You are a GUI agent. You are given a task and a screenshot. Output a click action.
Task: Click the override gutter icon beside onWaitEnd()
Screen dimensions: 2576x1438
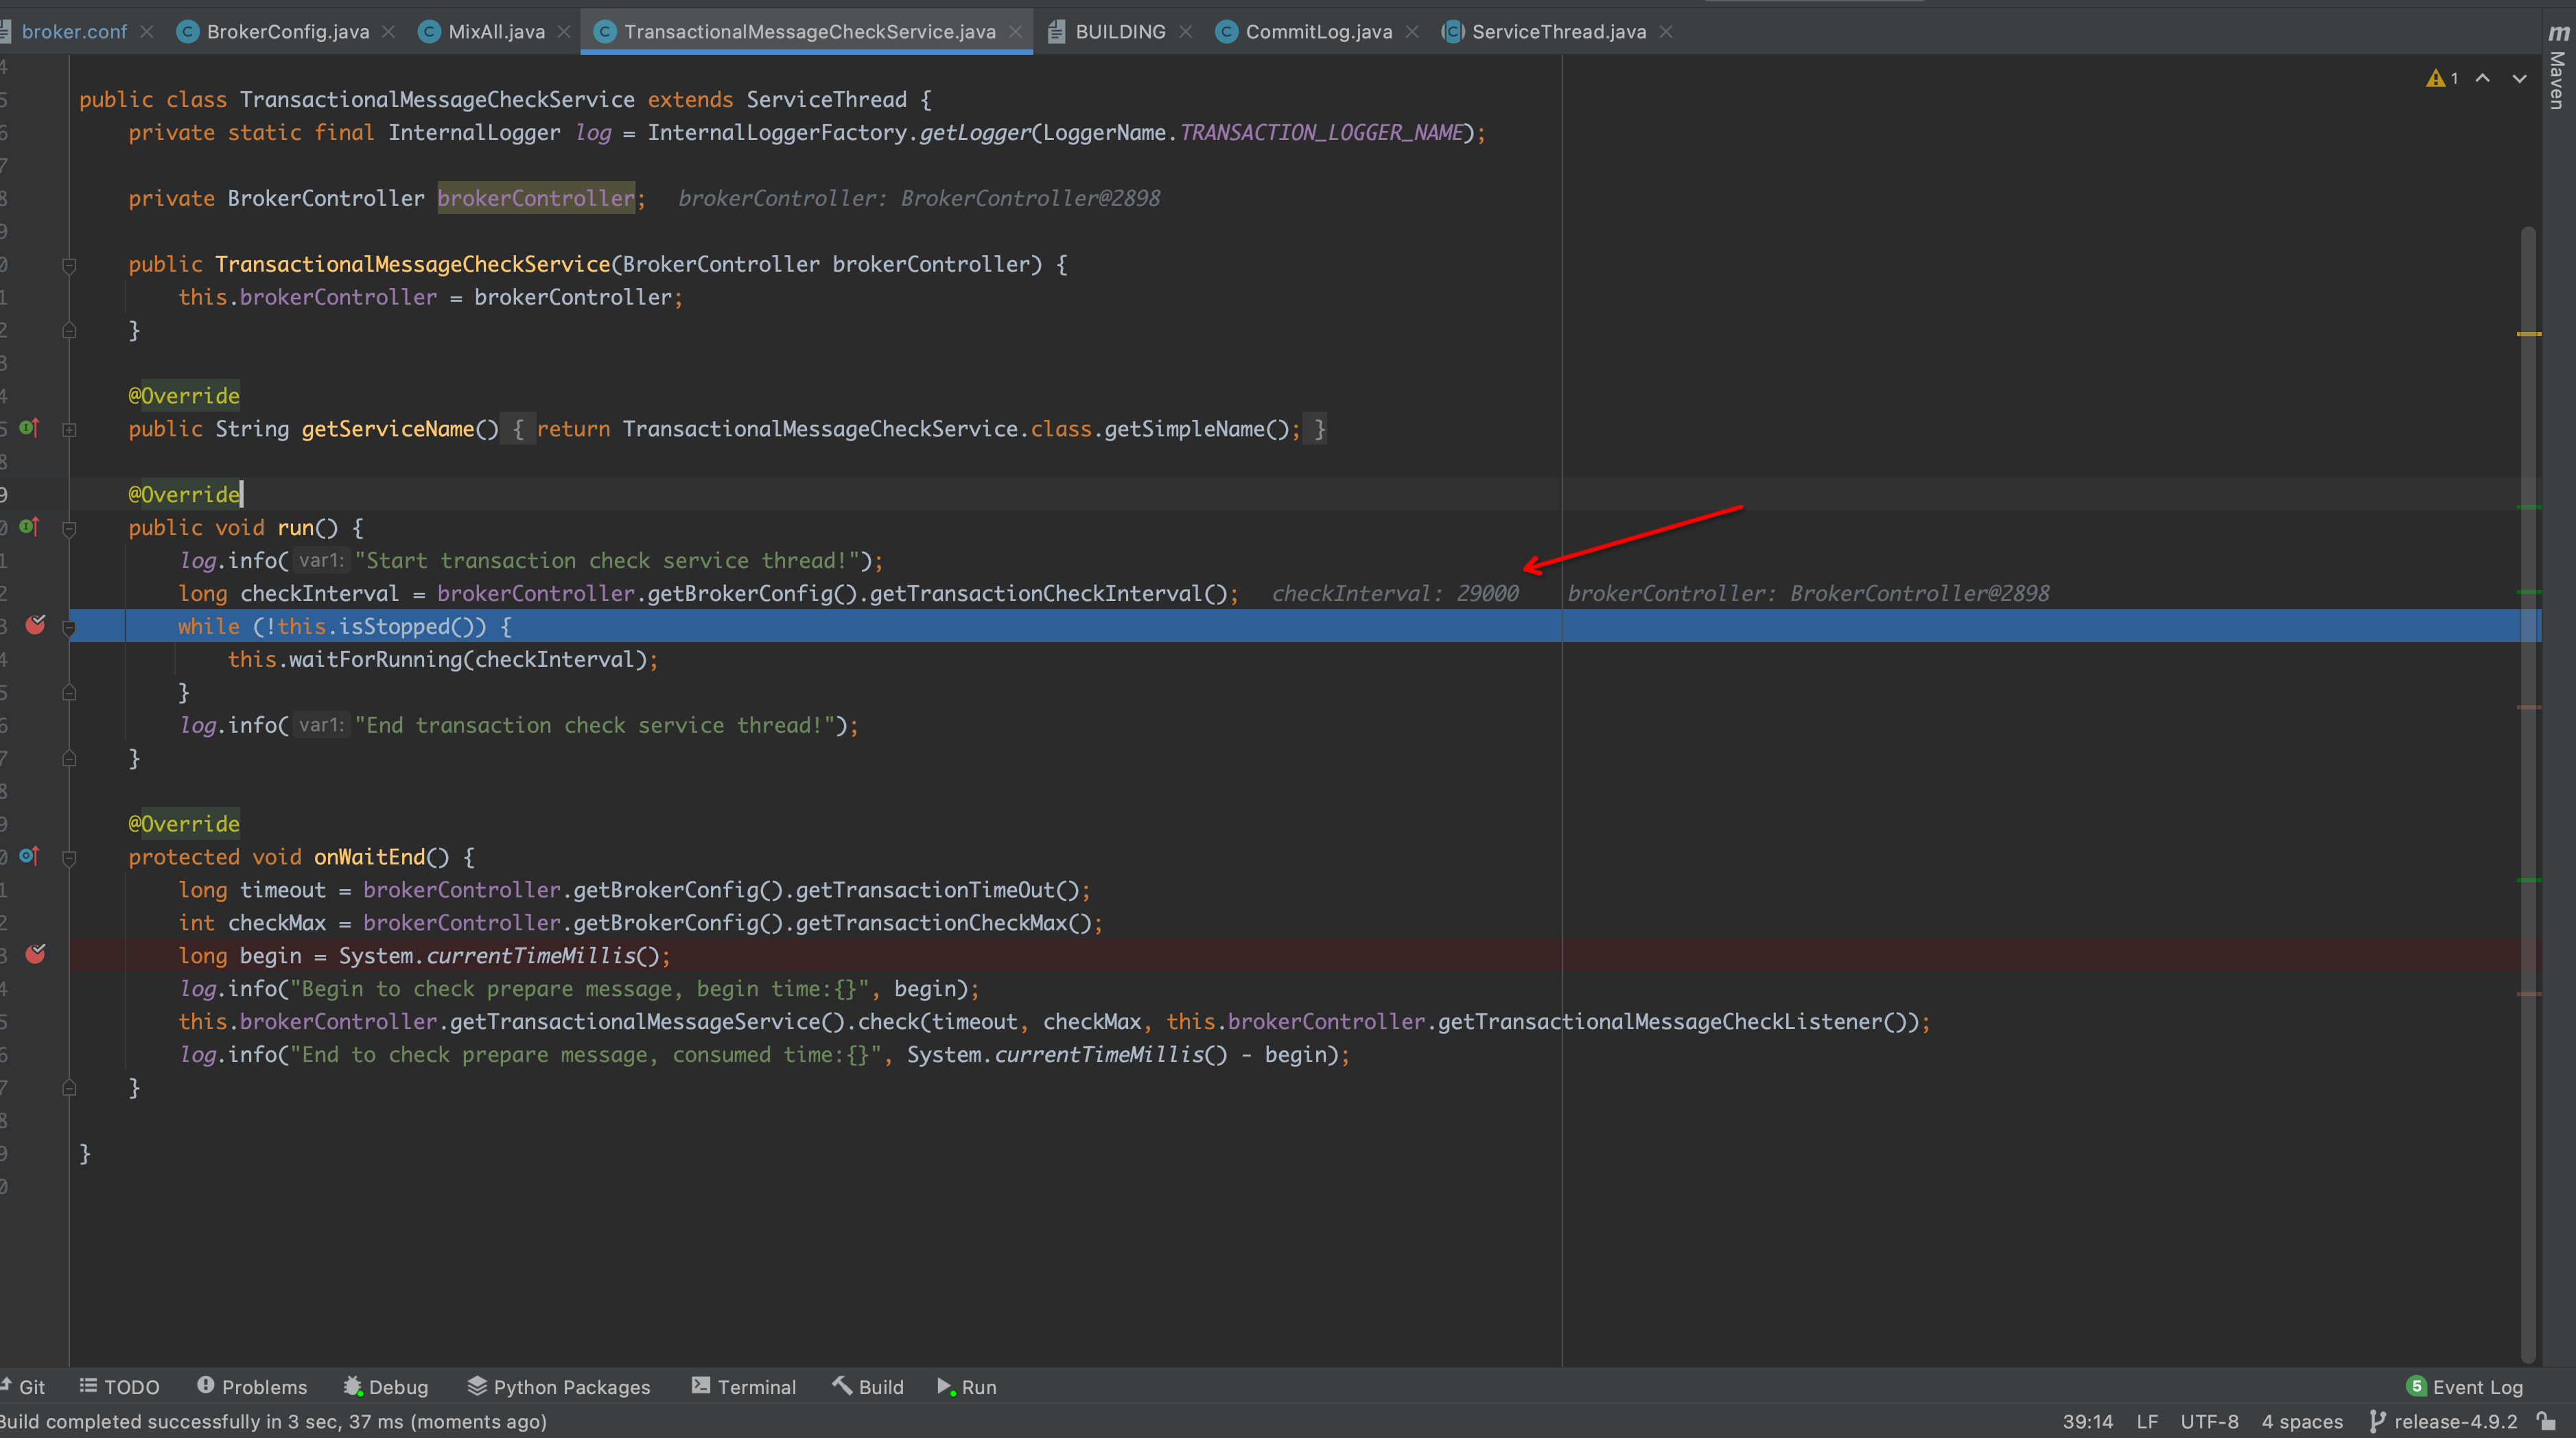pos(29,855)
